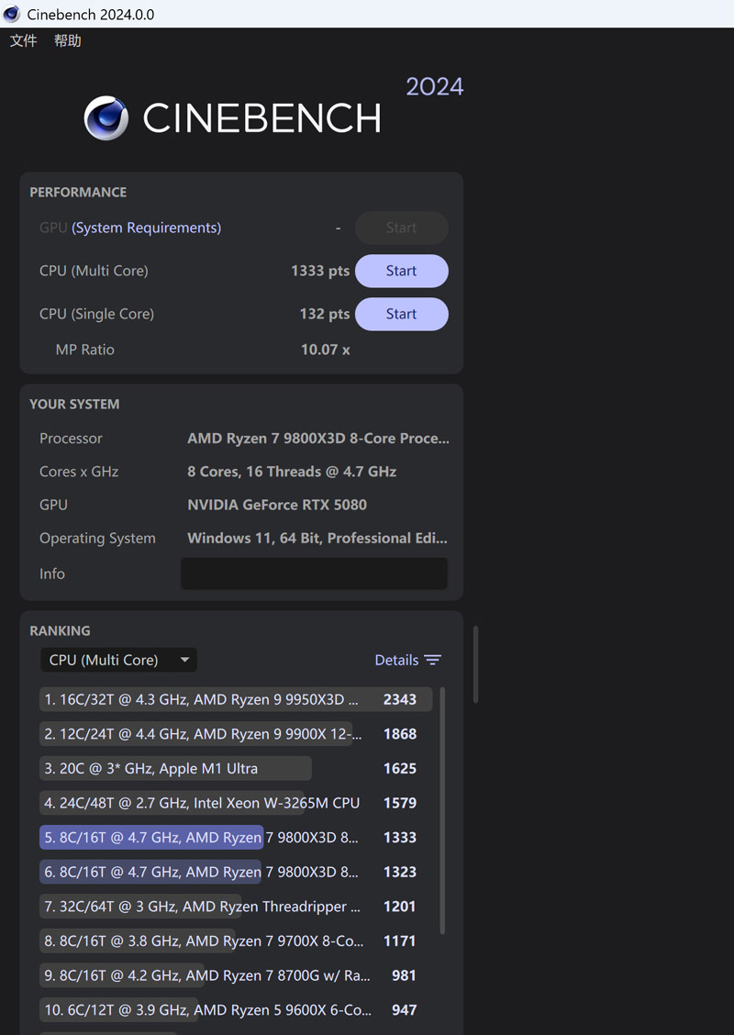
Task: Show ranking Details
Action: tap(396, 660)
